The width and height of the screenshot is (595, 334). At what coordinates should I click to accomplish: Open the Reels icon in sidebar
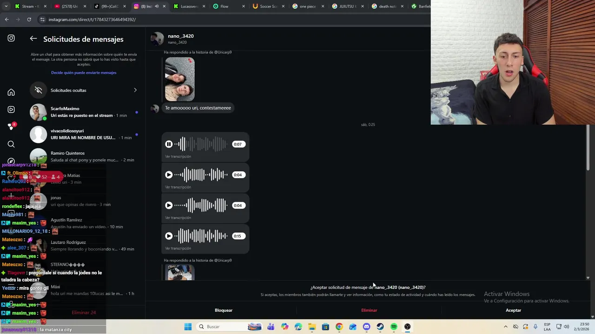(11, 109)
